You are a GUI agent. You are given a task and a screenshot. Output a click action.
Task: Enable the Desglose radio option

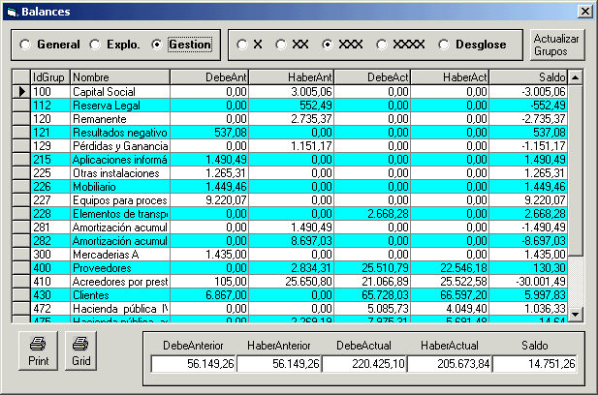[x=445, y=45]
